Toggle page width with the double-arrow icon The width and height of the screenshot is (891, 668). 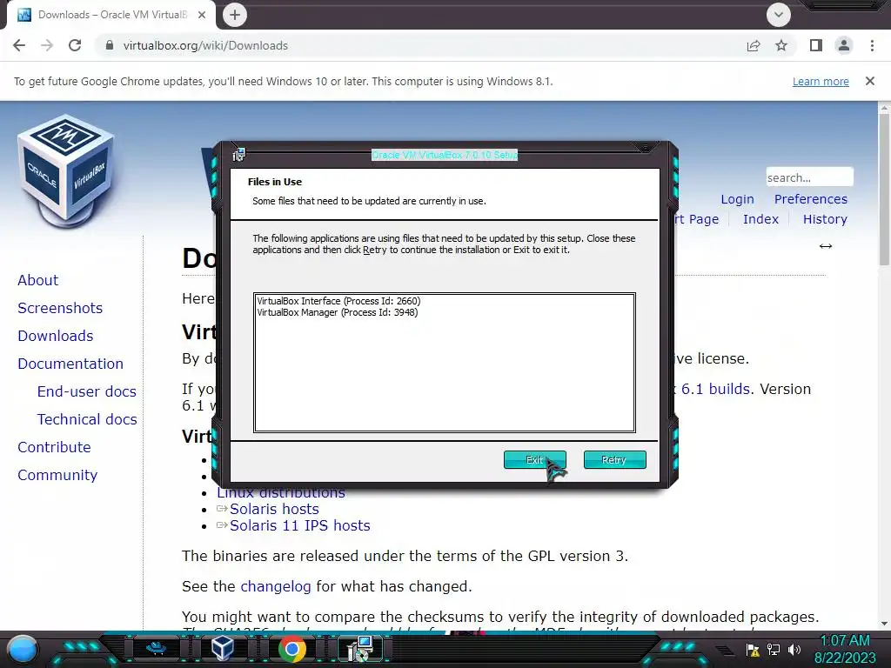point(826,246)
